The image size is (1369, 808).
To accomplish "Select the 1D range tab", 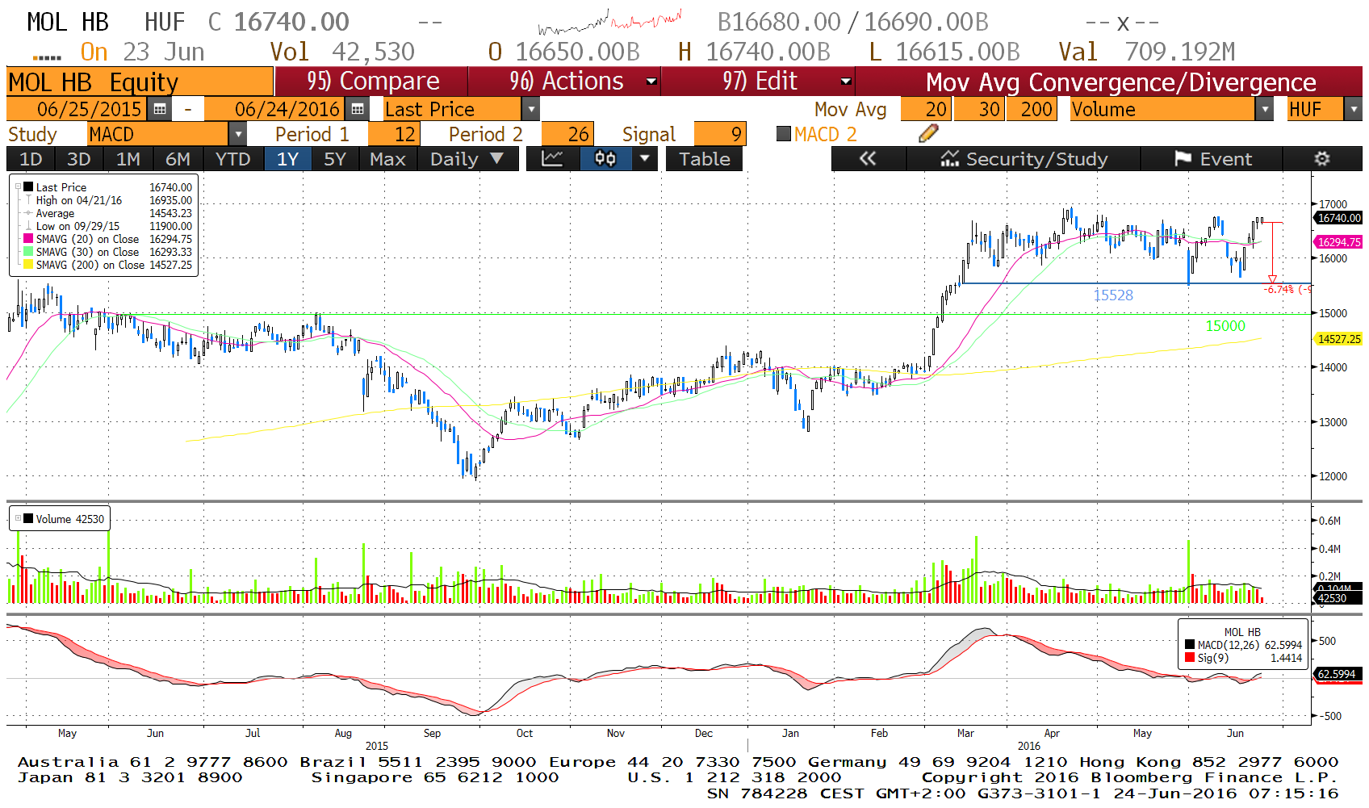I will tap(31, 159).
